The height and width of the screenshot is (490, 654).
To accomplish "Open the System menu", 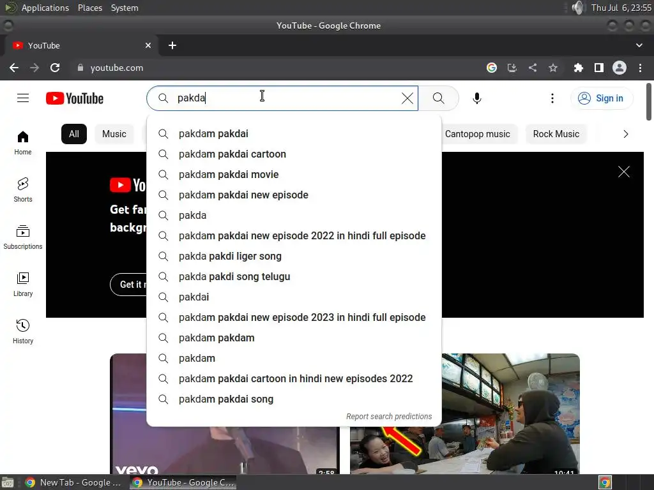I will [125, 8].
